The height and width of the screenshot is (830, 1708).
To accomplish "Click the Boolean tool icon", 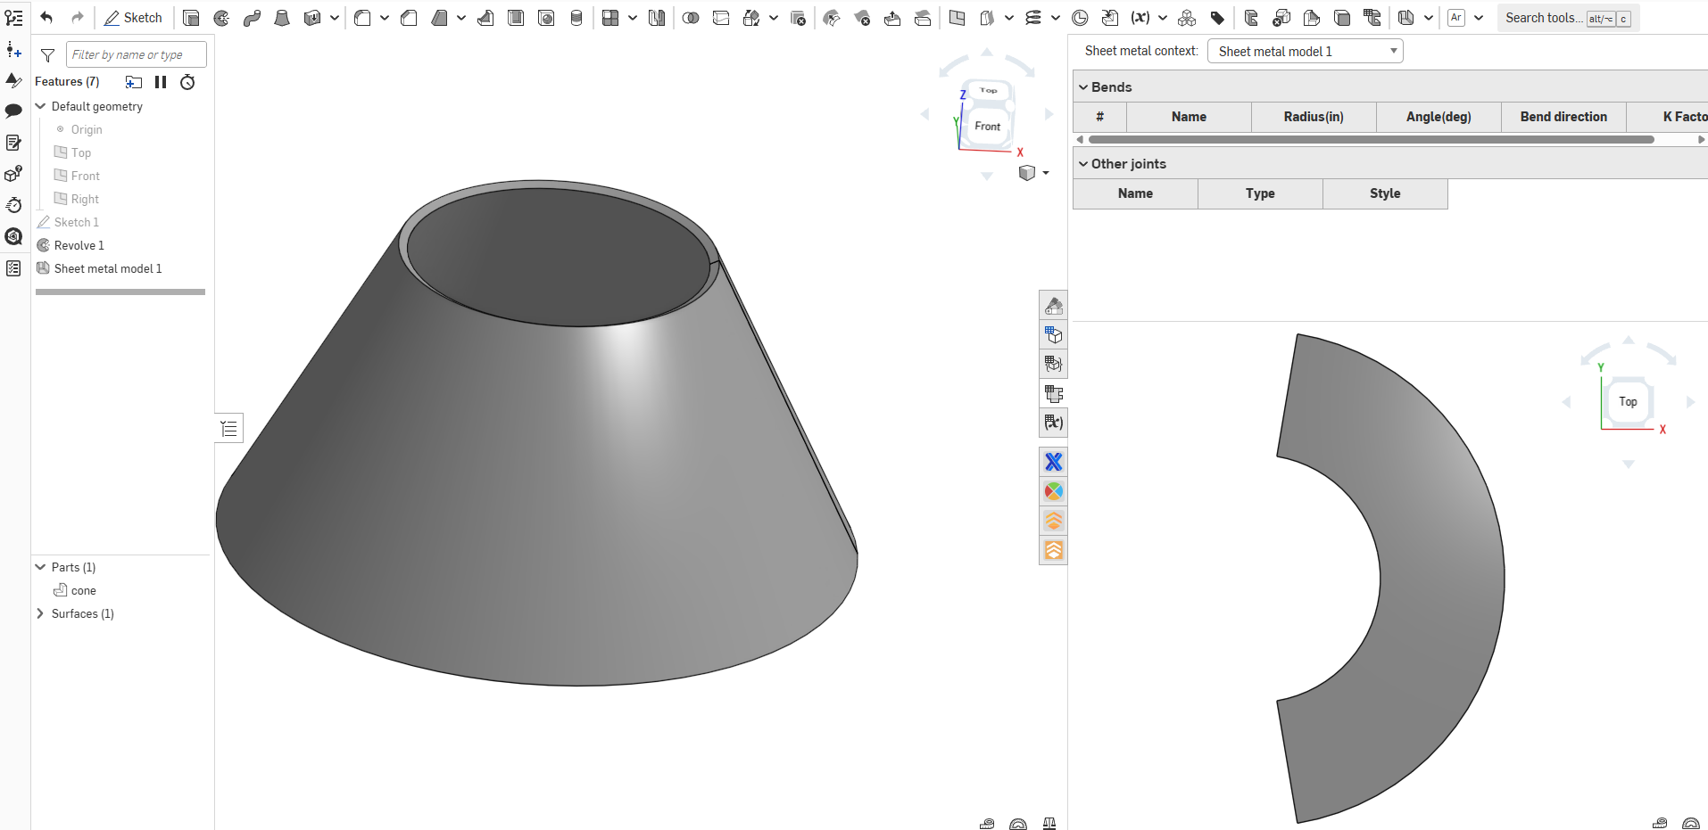I will click(x=691, y=18).
